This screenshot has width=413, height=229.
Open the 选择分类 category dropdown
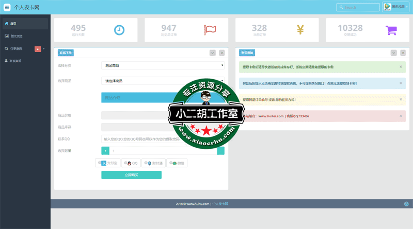click(163, 65)
